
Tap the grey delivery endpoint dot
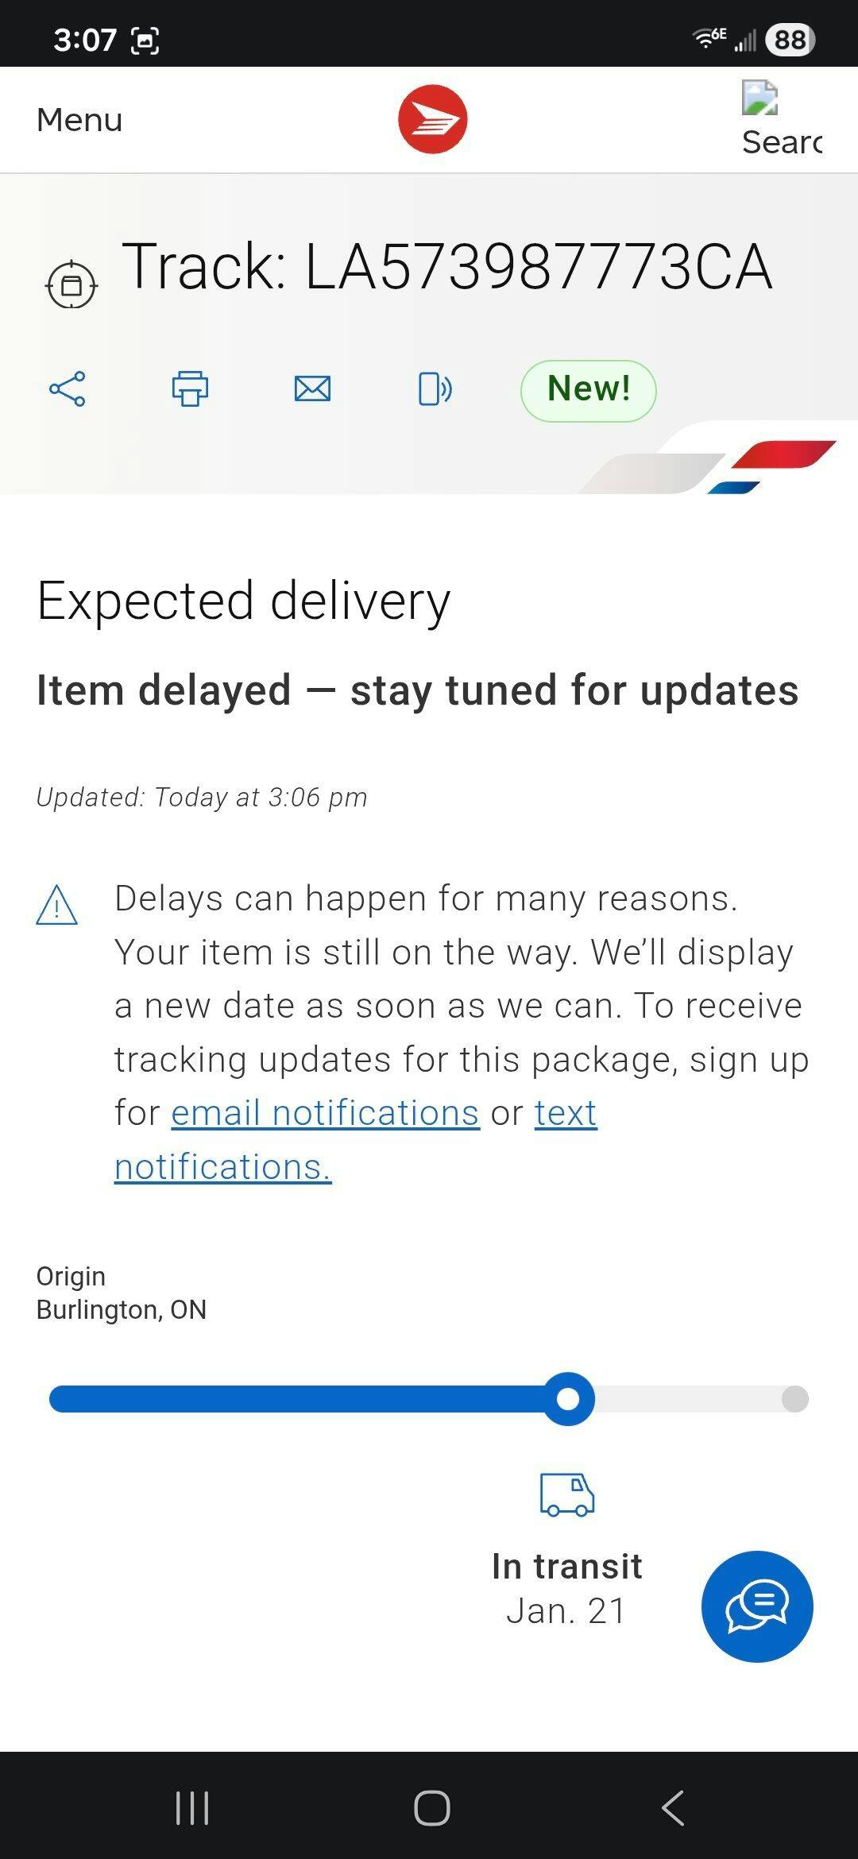click(794, 1399)
